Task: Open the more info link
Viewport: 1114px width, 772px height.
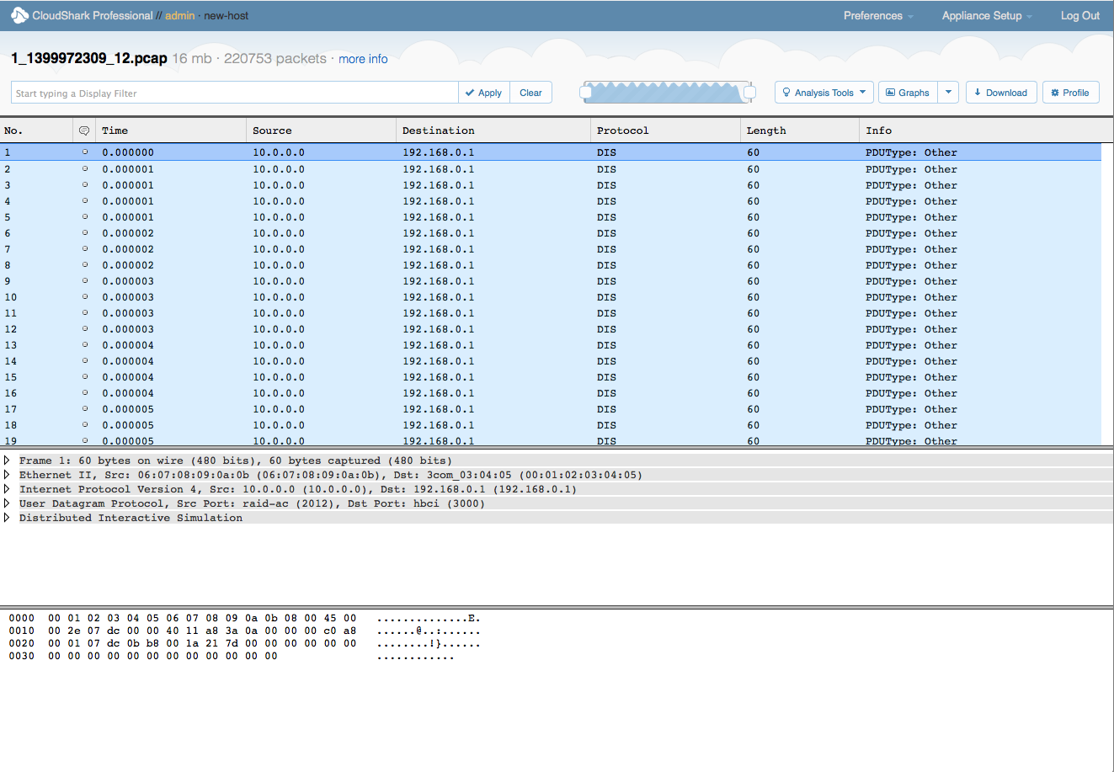Action: click(363, 59)
